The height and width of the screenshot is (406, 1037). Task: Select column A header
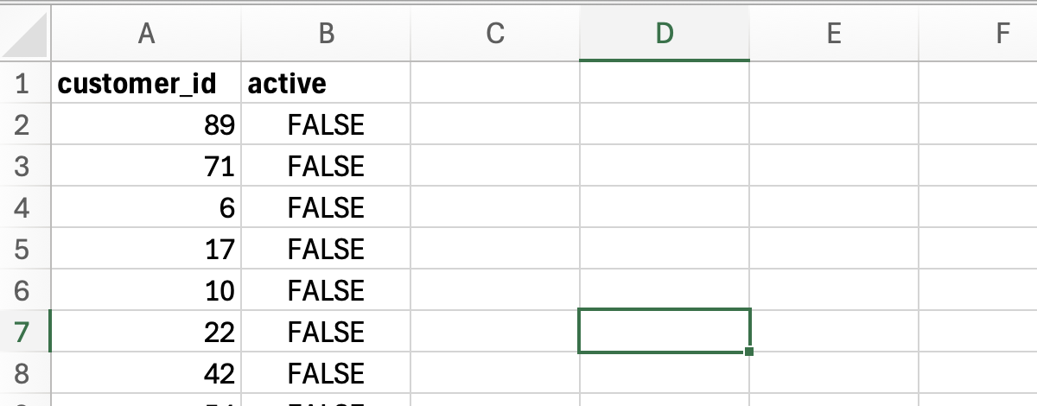tap(146, 34)
